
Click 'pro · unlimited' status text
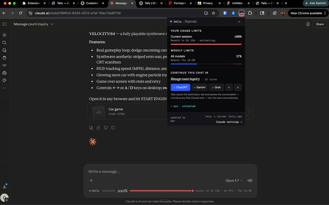pos(183,106)
